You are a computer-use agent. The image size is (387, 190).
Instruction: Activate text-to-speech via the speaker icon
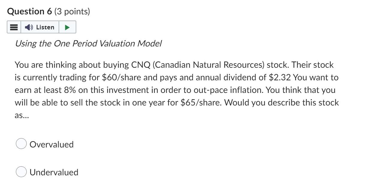(28, 27)
